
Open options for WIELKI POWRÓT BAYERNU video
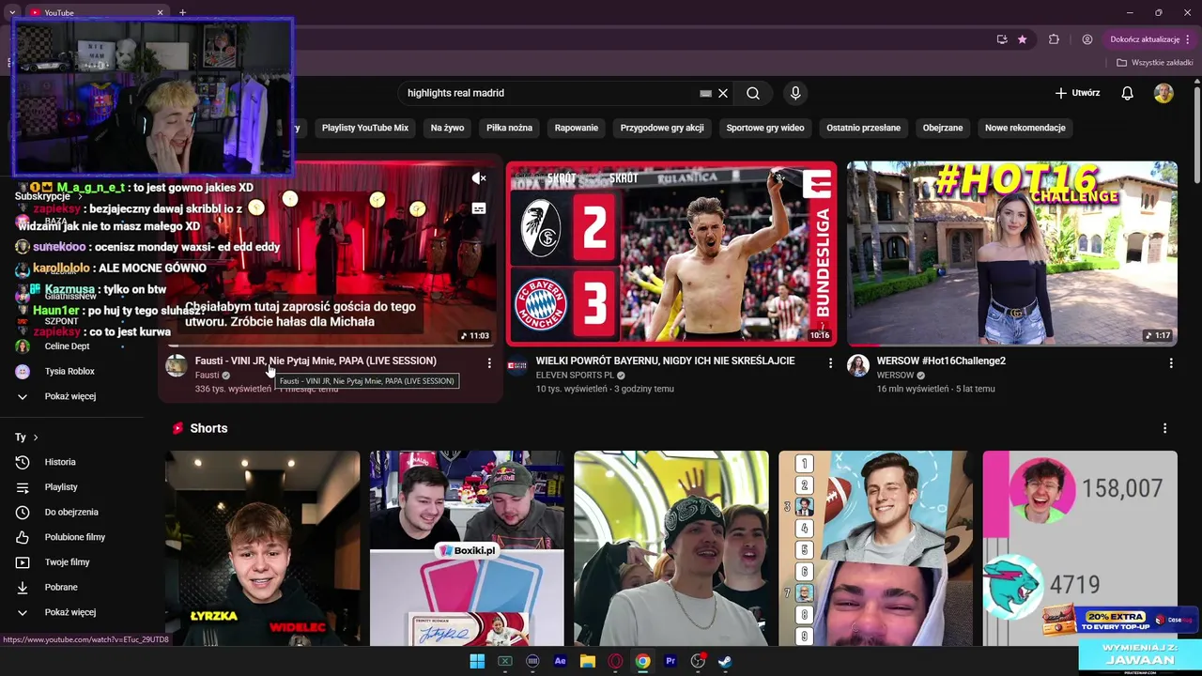[830, 362]
